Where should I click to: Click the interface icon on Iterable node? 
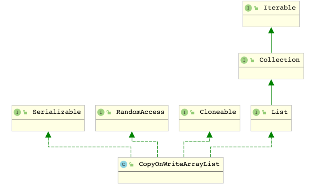pos(248,8)
